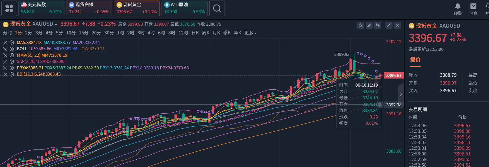The height and width of the screenshot is (167, 489).
Task: Switch to 15分 timeframe
Action: tap(84, 33)
